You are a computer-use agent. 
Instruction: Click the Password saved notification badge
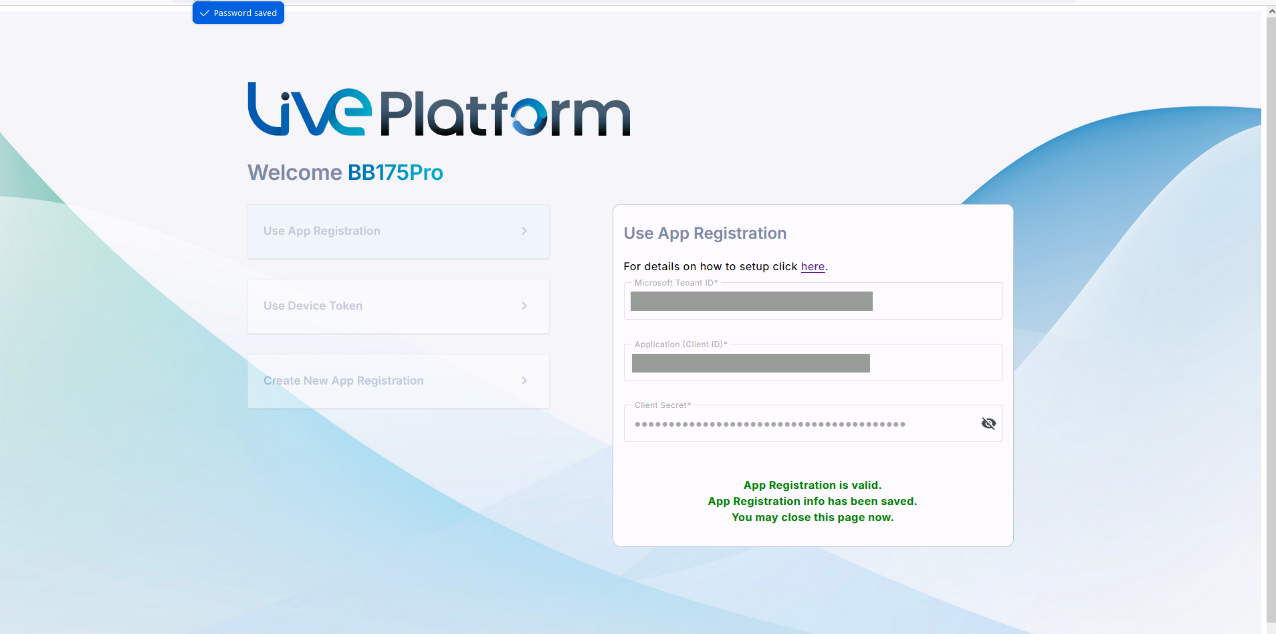click(238, 13)
